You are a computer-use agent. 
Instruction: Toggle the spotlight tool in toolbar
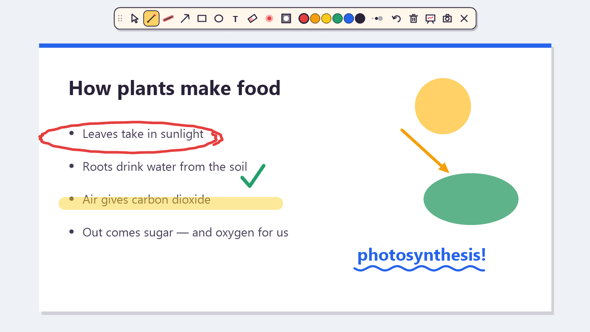click(x=286, y=19)
